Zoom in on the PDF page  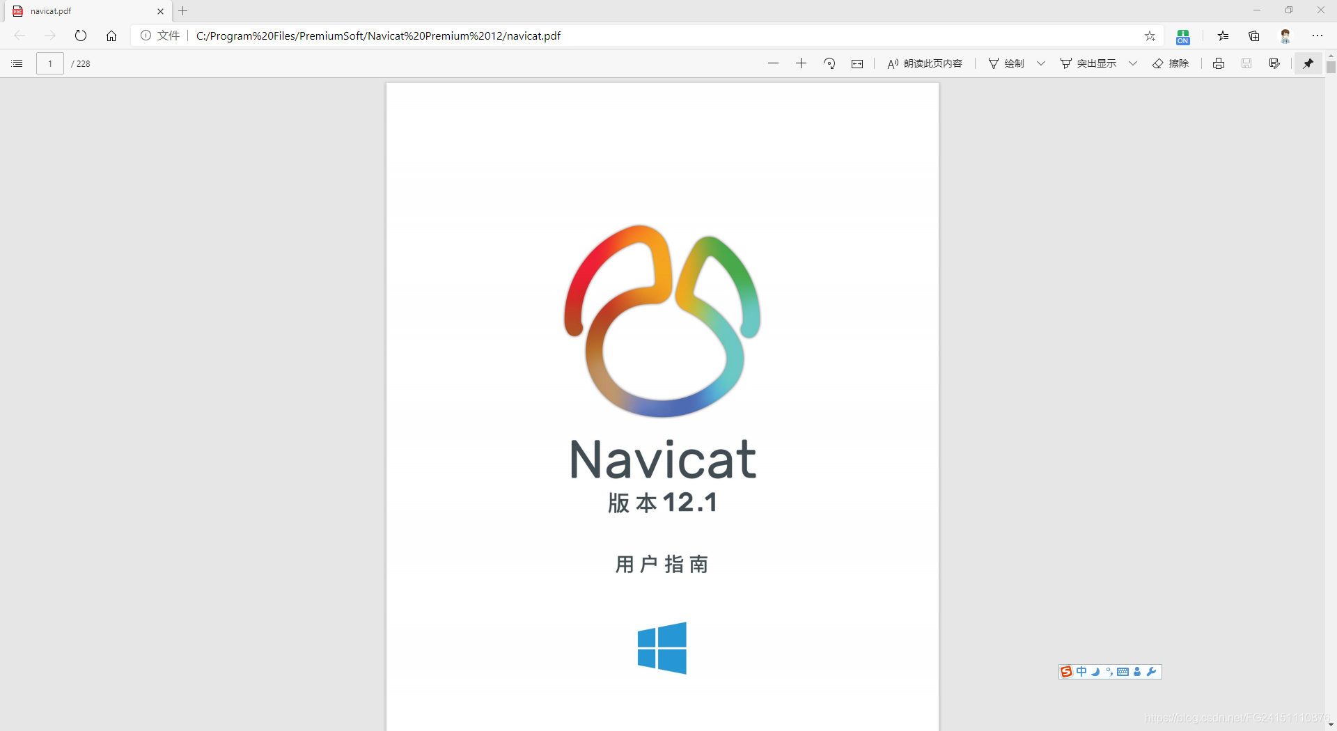click(x=801, y=63)
